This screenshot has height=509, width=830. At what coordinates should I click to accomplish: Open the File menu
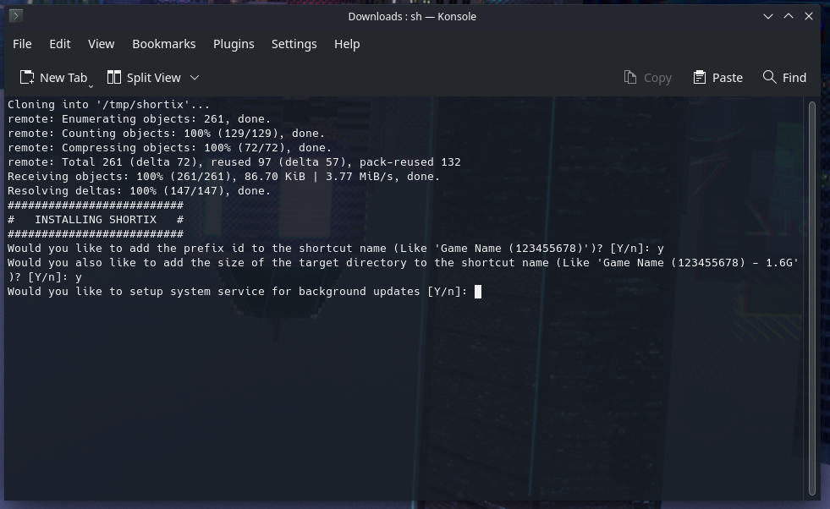tap(22, 44)
